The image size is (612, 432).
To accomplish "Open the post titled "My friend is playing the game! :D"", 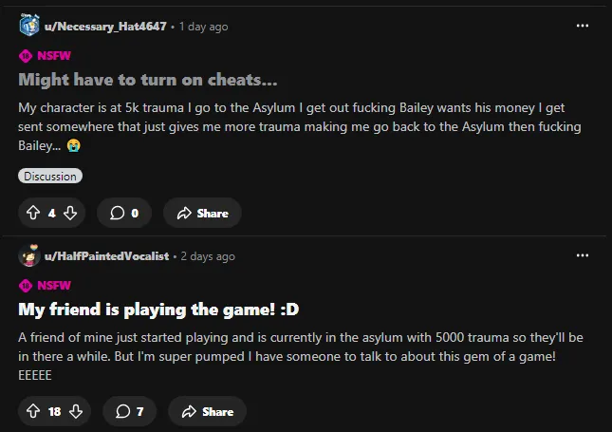I will (158, 310).
